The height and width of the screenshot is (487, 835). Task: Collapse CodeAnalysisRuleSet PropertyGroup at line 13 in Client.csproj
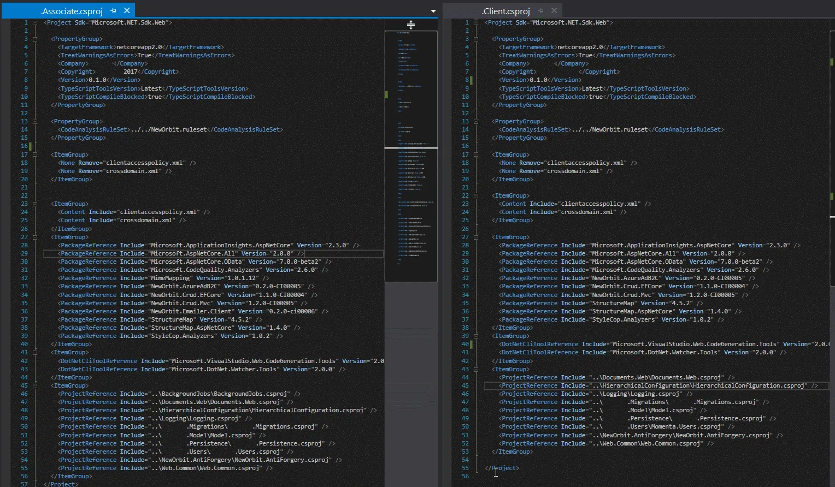coord(476,122)
